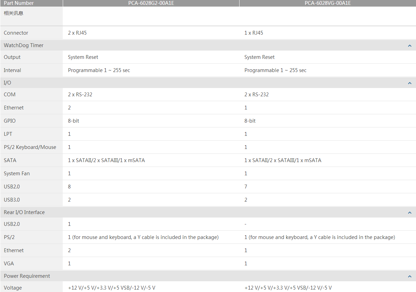416x292 pixels.
Task: Collapse the I/O section chevron
Action: [x=409, y=83]
